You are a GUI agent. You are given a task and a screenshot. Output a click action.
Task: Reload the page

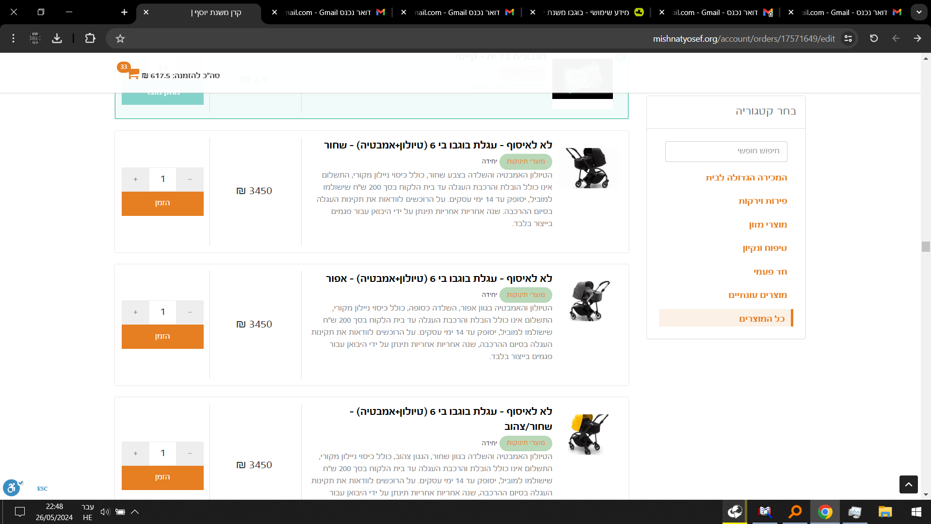(x=874, y=38)
